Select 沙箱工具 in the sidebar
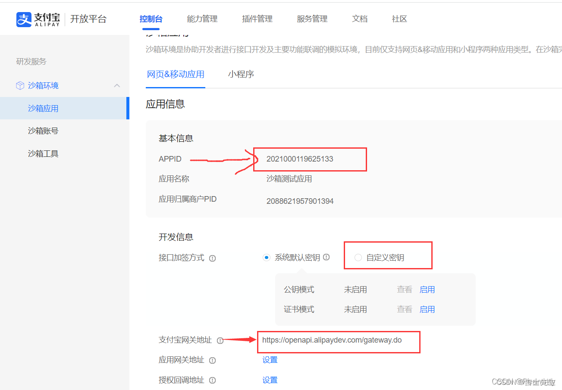562x390 pixels. point(43,153)
